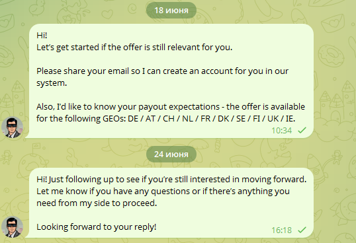
Task: Click the "Please share your email" sentence
Action: [162, 77]
